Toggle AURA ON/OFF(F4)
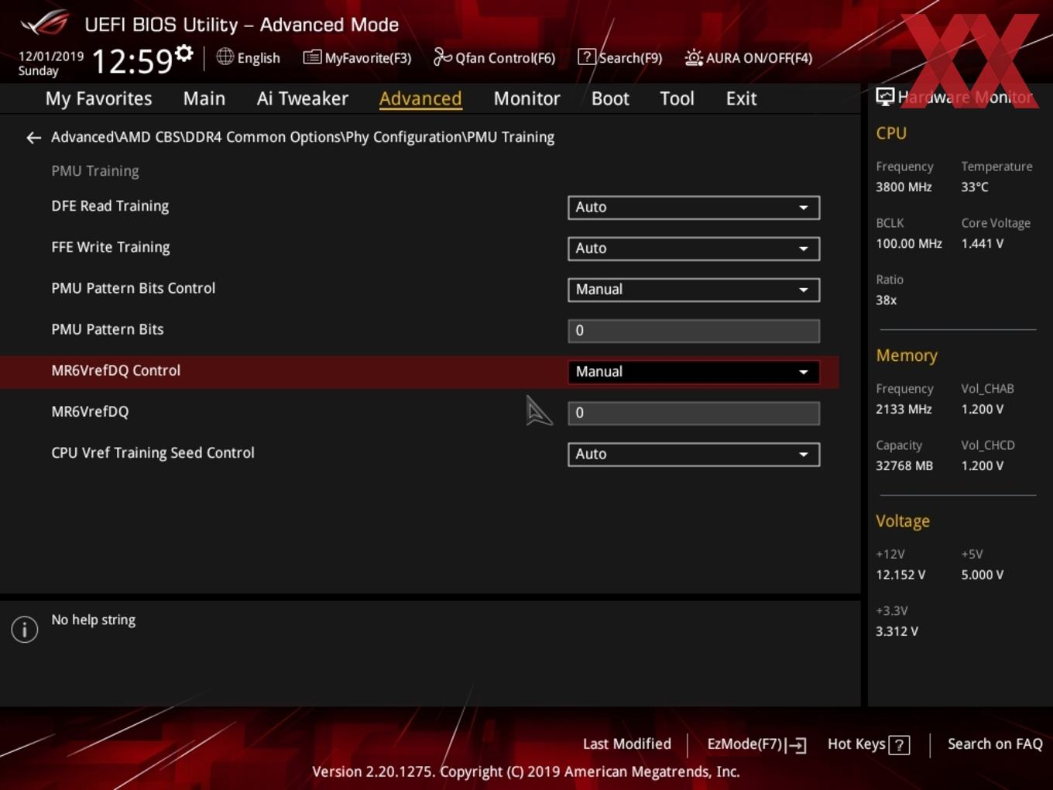 click(x=759, y=58)
